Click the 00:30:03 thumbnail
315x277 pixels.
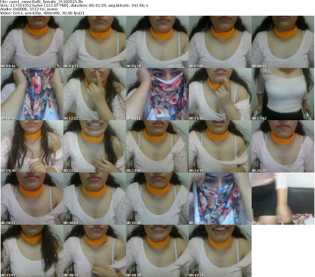tap(95, 199)
